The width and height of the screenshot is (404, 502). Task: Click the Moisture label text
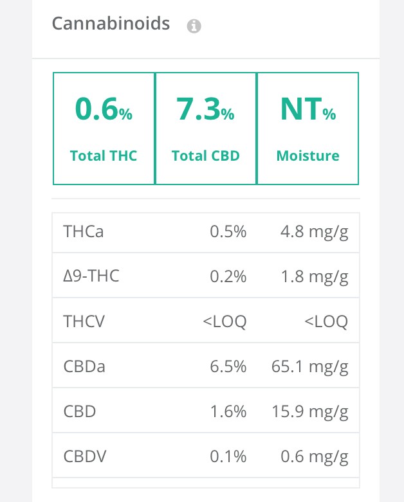(x=308, y=156)
